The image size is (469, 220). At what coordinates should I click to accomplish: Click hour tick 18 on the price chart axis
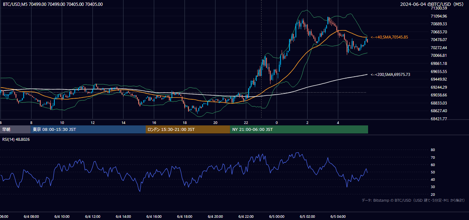point(185,123)
